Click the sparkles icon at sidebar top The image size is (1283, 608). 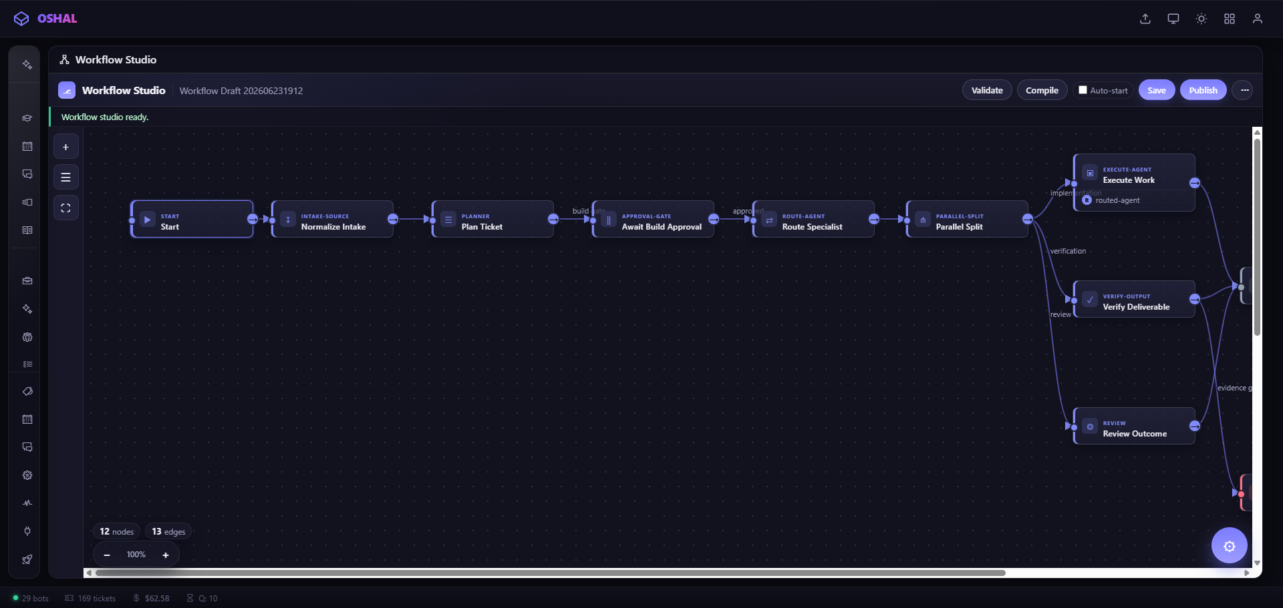coord(27,65)
